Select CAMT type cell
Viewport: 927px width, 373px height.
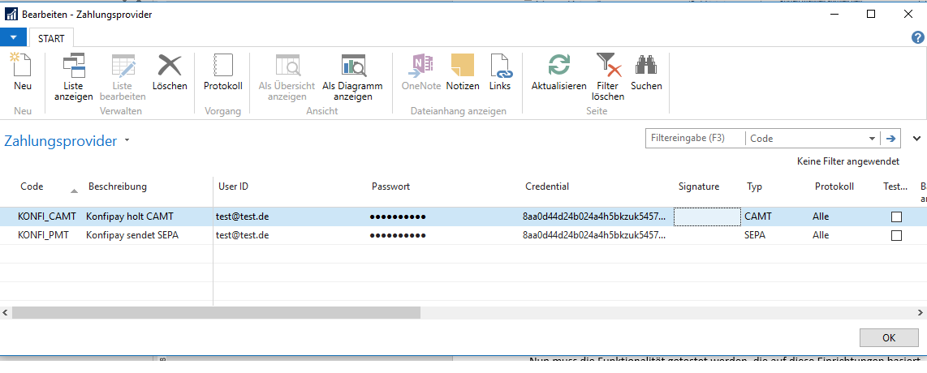pyautogui.click(x=758, y=217)
